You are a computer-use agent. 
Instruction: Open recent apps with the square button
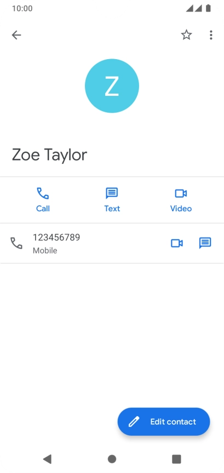[176, 459]
